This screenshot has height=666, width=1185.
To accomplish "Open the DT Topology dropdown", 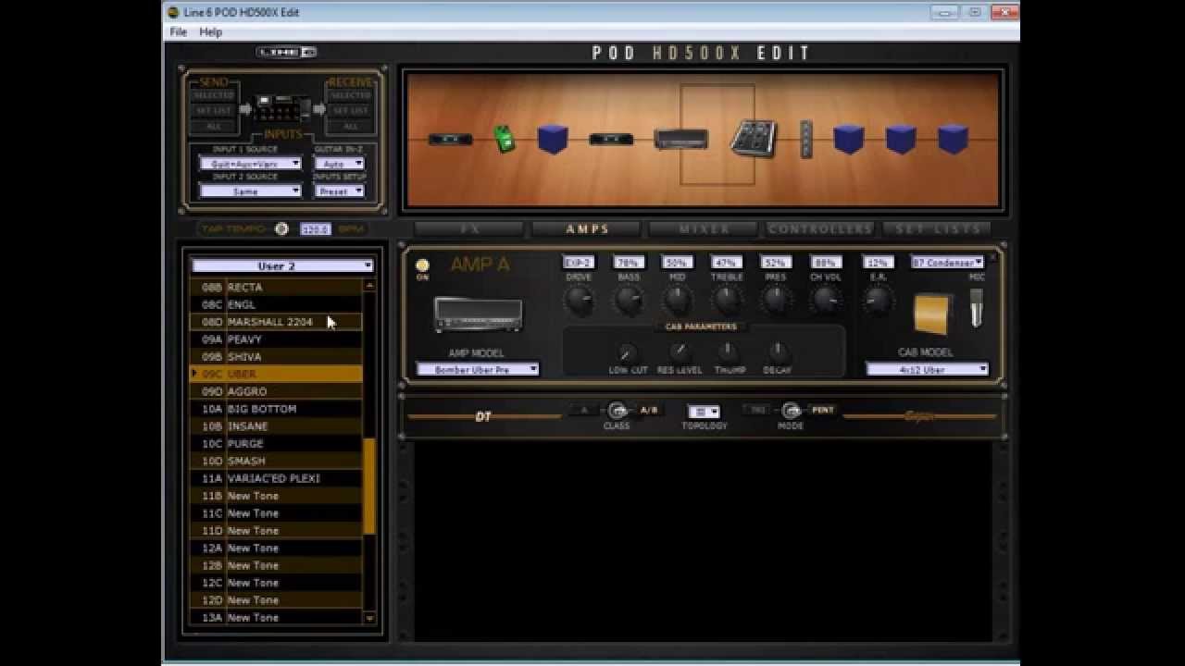I will (x=705, y=412).
